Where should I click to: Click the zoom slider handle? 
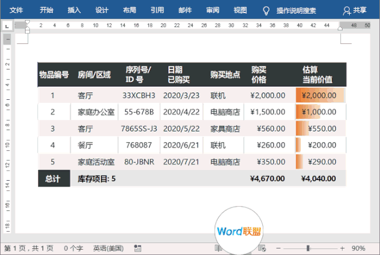[x=308, y=248]
